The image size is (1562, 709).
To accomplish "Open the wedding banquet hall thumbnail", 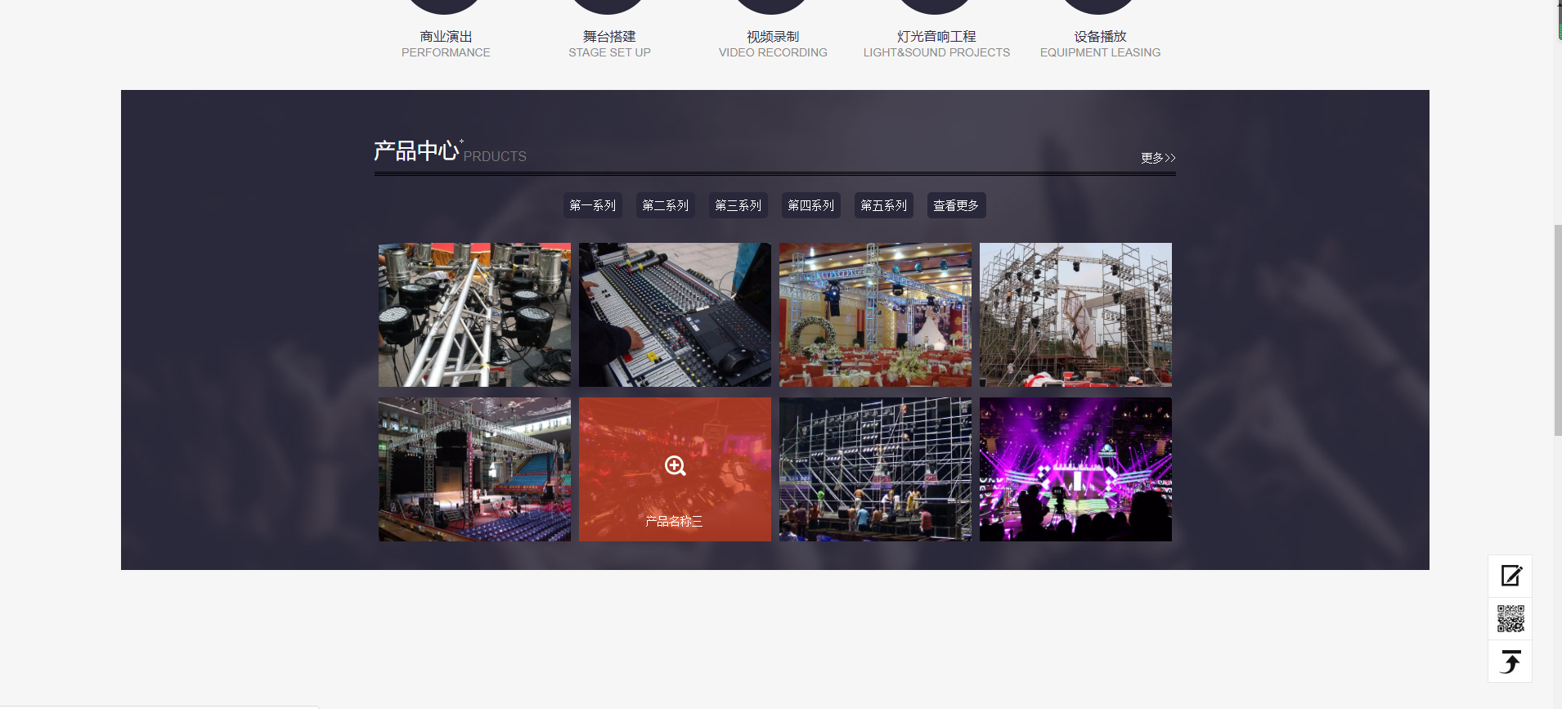I will coord(875,315).
